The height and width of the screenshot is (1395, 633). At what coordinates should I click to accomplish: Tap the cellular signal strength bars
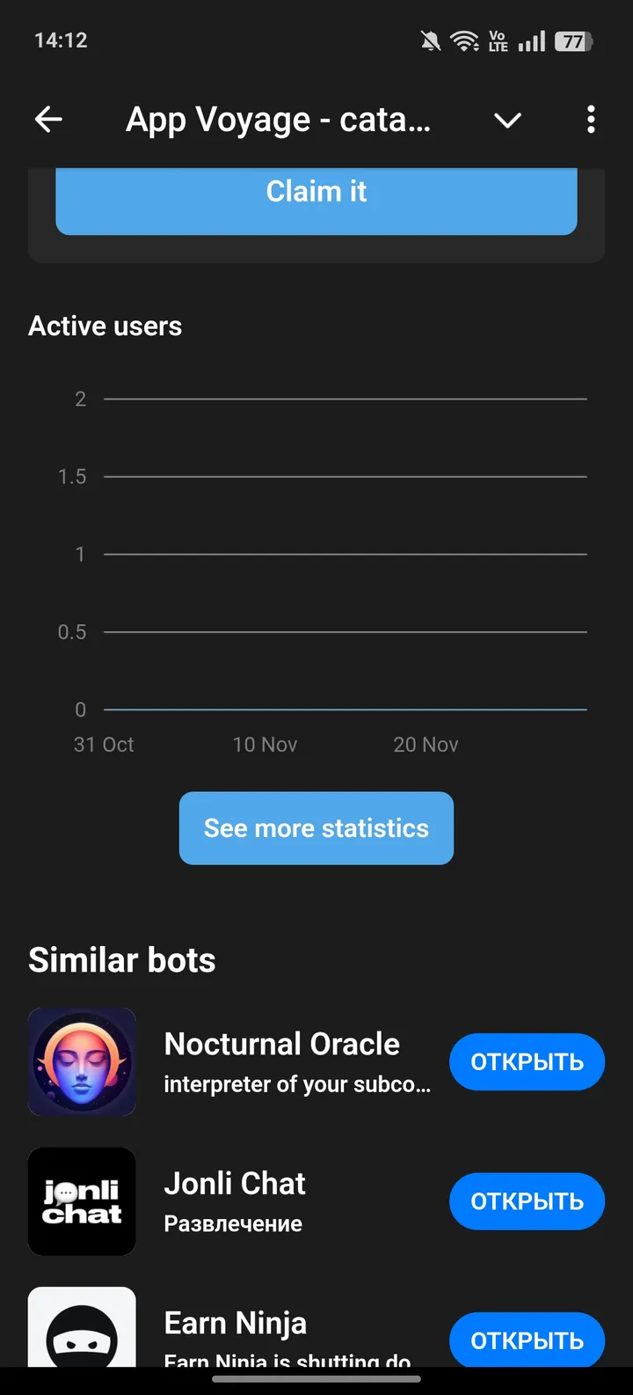point(532,40)
